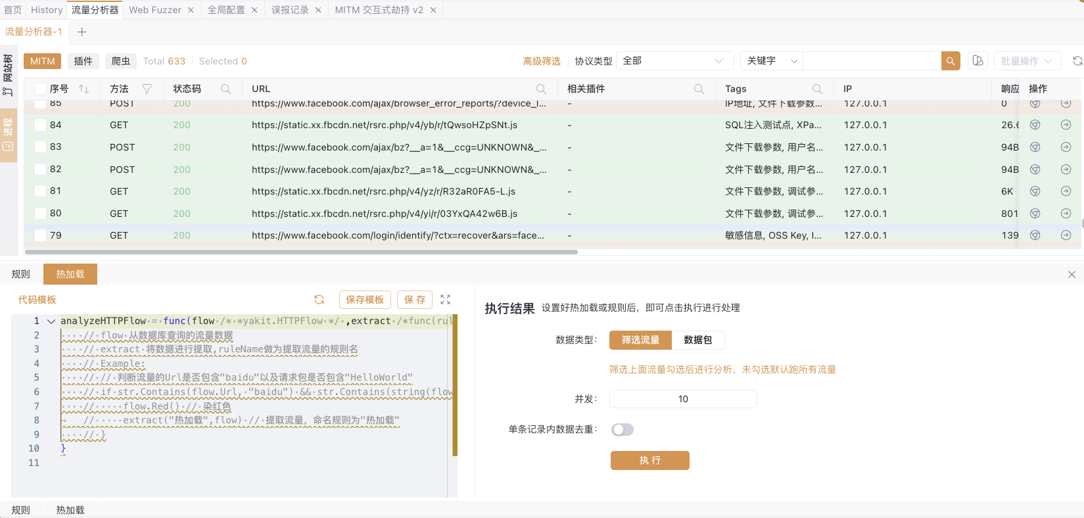Check the box for row 80
This screenshot has width=1084, height=518.
pyautogui.click(x=41, y=214)
